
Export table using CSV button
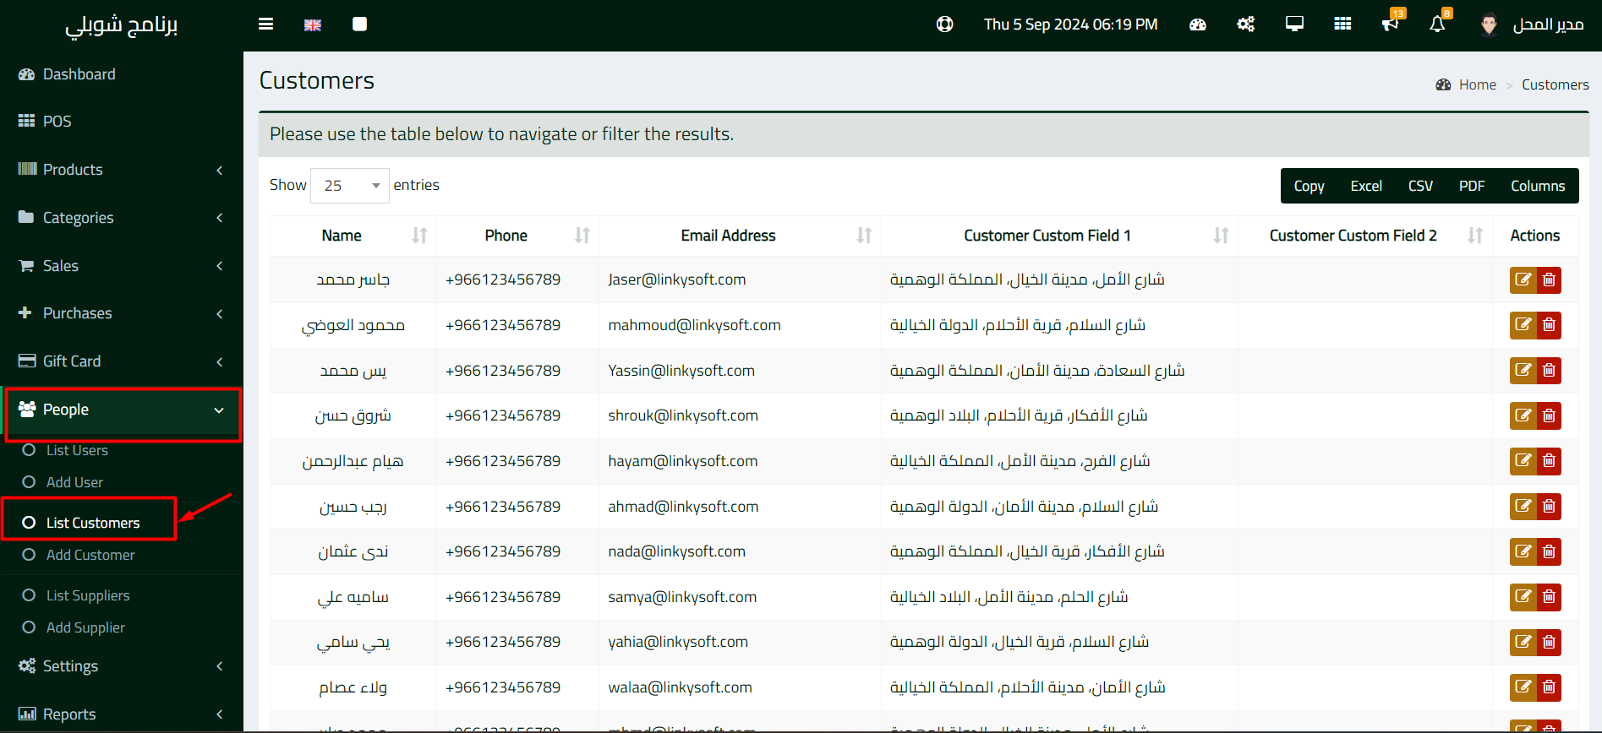[1420, 186]
